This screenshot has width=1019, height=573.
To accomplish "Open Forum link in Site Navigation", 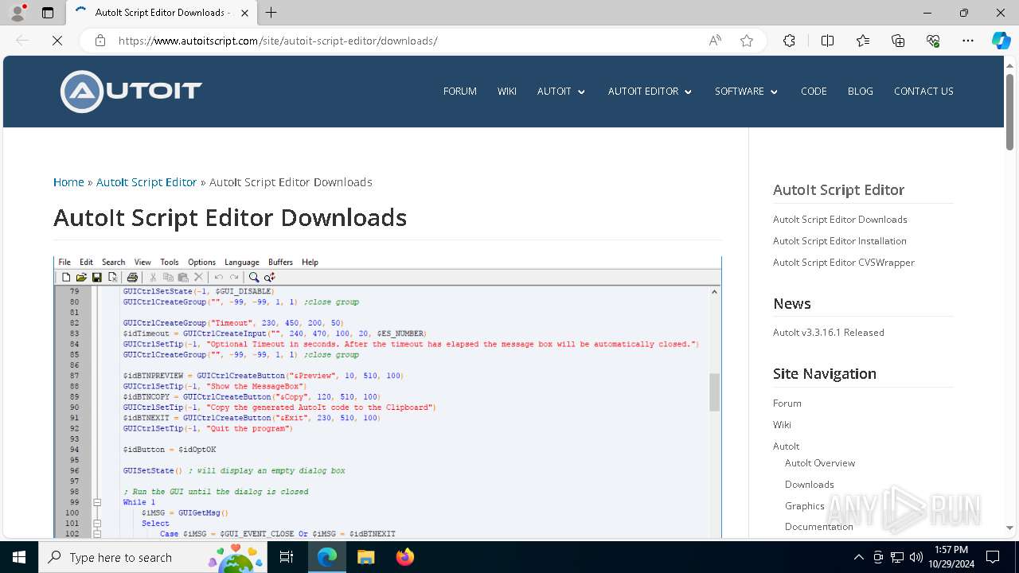I will pos(787,403).
